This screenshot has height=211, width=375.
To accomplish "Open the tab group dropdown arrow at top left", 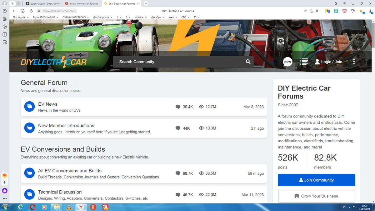I will coord(18,3).
